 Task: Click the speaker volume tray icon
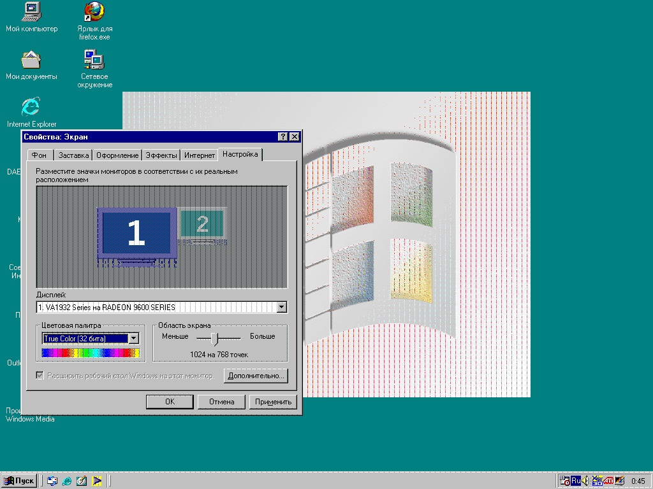click(x=585, y=481)
